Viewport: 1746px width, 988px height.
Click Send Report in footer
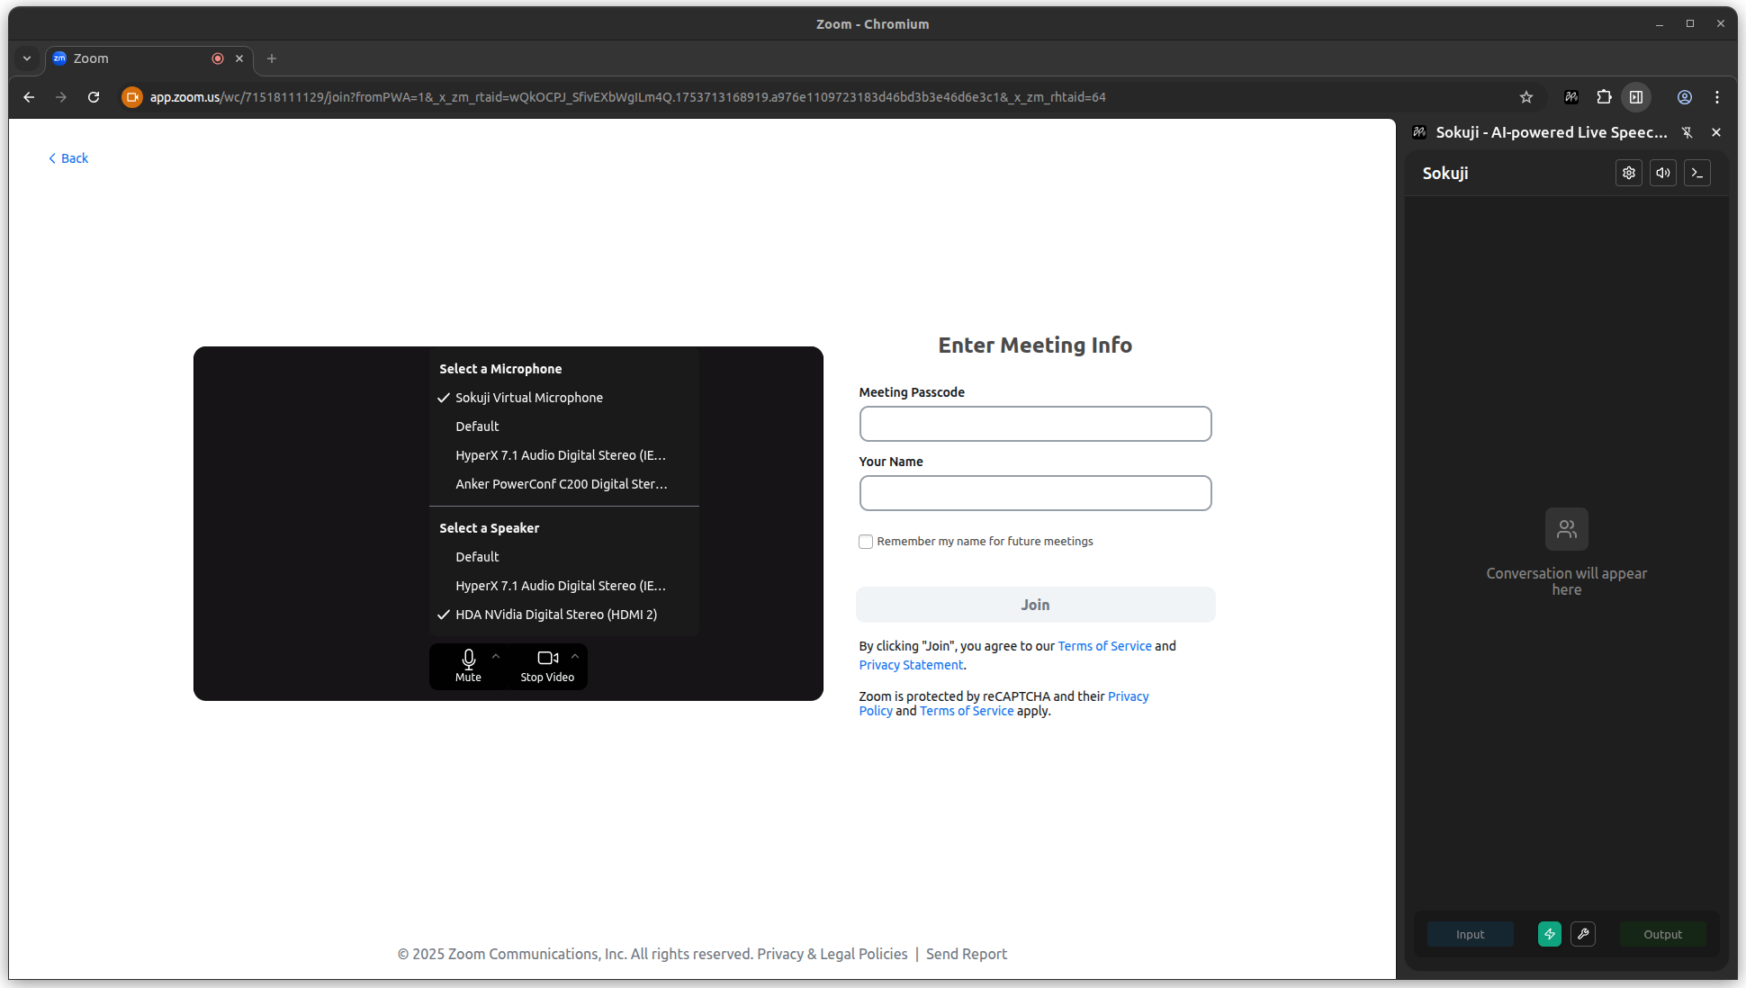click(x=967, y=954)
